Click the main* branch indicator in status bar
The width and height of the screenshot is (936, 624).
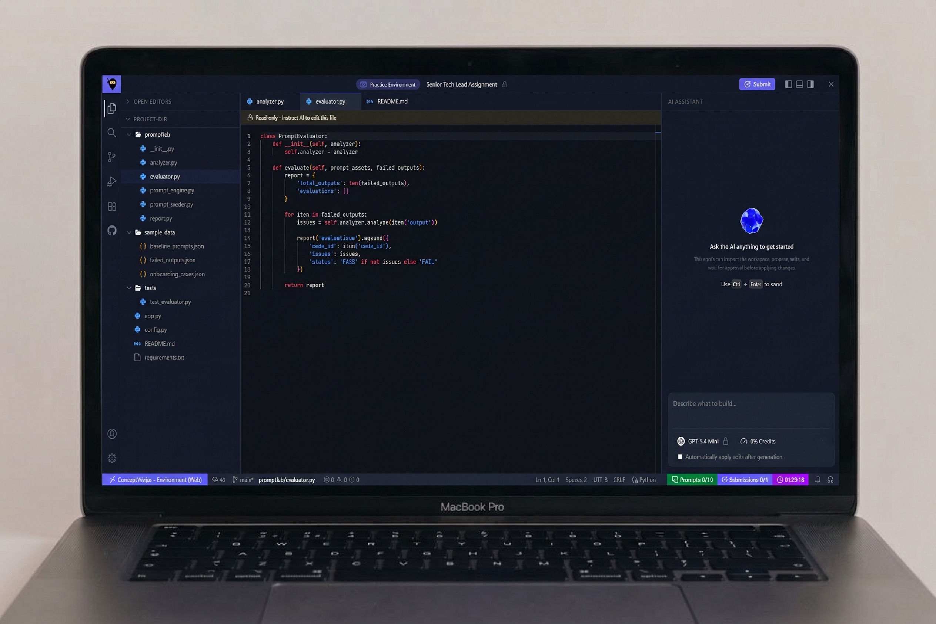[x=243, y=480]
